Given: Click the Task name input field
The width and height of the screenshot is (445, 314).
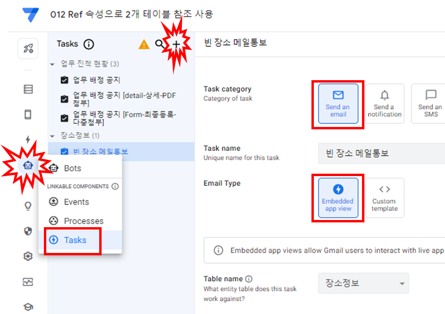Looking at the screenshot, I should 382,154.
